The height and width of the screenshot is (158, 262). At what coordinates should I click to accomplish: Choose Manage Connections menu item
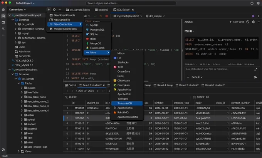64,29
